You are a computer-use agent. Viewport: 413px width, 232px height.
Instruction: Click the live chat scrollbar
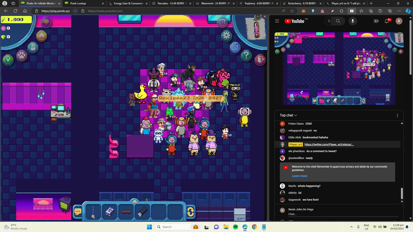point(402,194)
